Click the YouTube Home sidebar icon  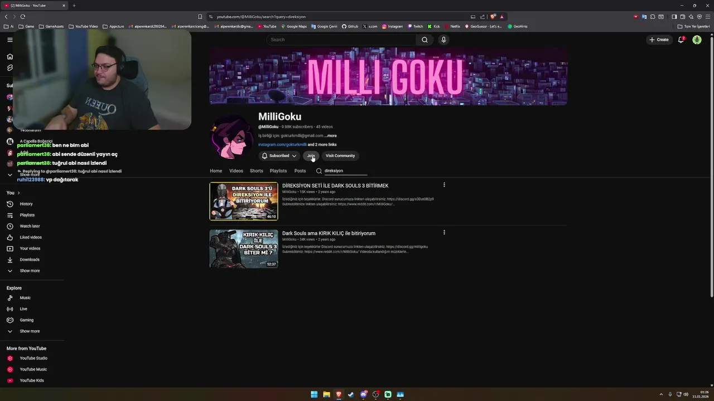[10, 56]
